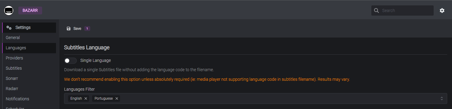This screenshot has height=109, width=452.
Task: Click the floppy disk Save icon
Action: (69, 29)
